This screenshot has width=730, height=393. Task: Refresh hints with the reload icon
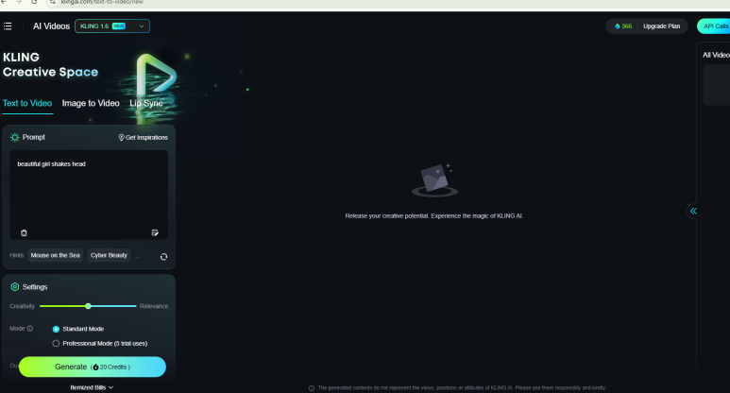pyautogui.click(x=164, y=257)
